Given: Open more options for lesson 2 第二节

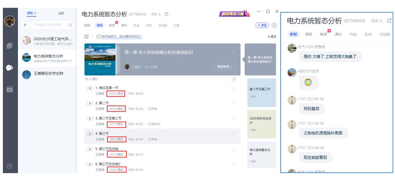Looking at the screenshot, I should pyautogui.click(x=234, y=103).
